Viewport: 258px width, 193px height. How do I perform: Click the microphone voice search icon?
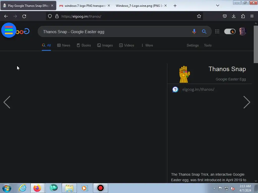tap(194, 31)
